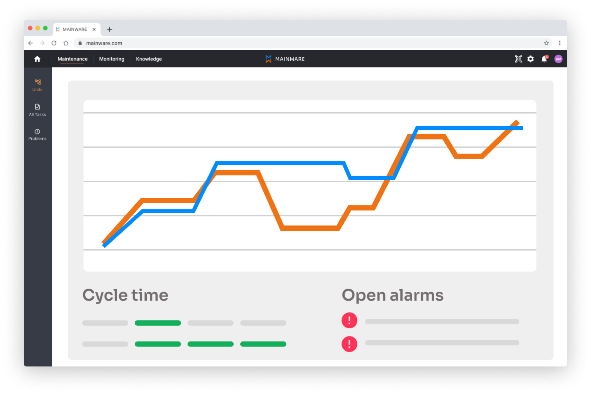591x394 pixels.
Task: Open the browser three-dot menu
Action: tap(559, 43)
